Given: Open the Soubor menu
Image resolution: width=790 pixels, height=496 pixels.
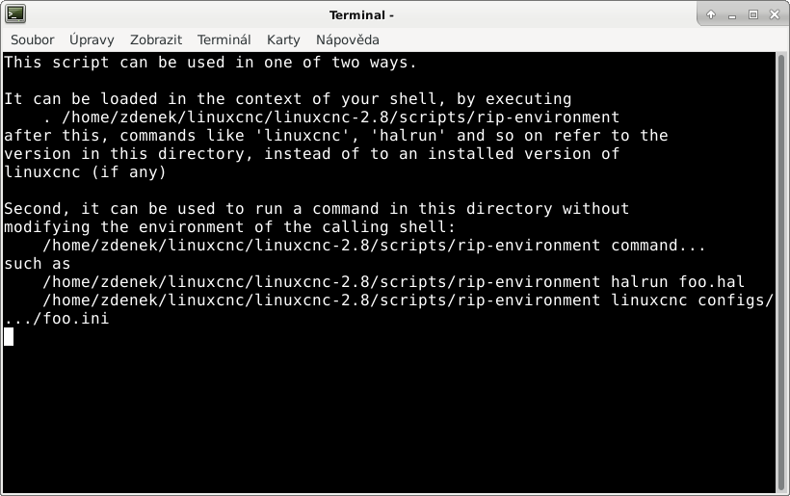Looking at the screenshot, I should 32,39.
